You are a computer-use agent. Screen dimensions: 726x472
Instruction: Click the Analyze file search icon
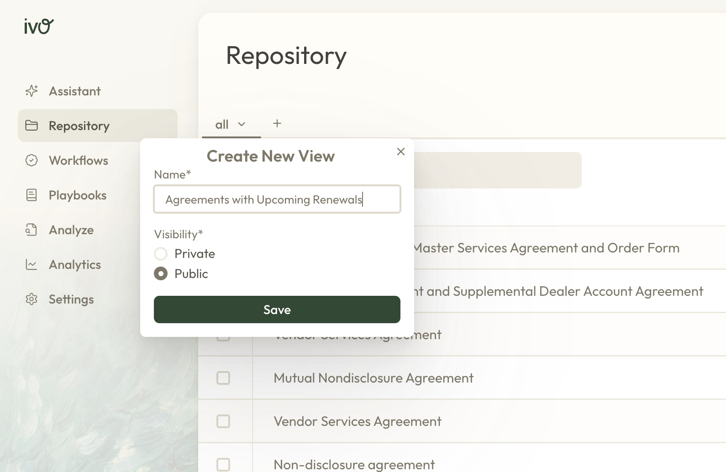pyautogui.click(x=32, y=230)
